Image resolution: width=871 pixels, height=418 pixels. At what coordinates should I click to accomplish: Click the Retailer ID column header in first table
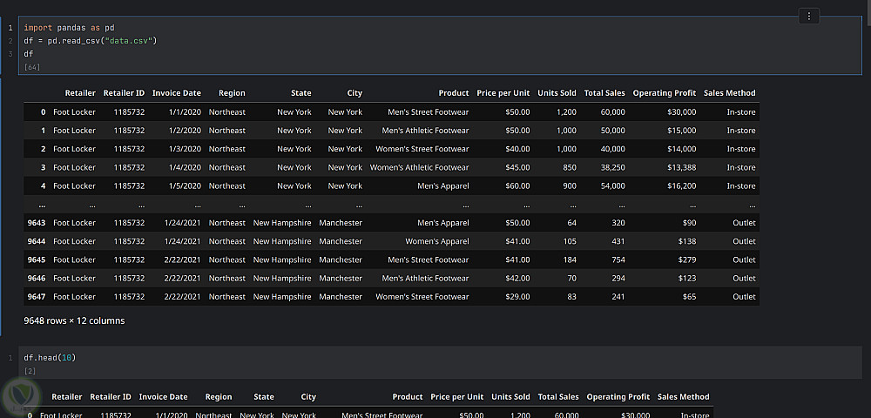pos(124,92)
